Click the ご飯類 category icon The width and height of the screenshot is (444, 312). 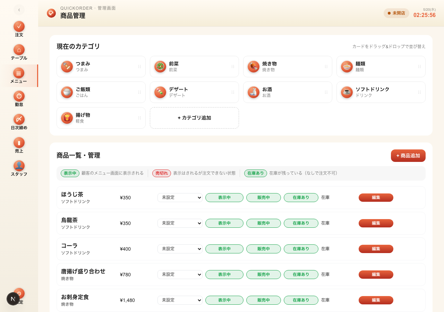[x=67, y=92]
